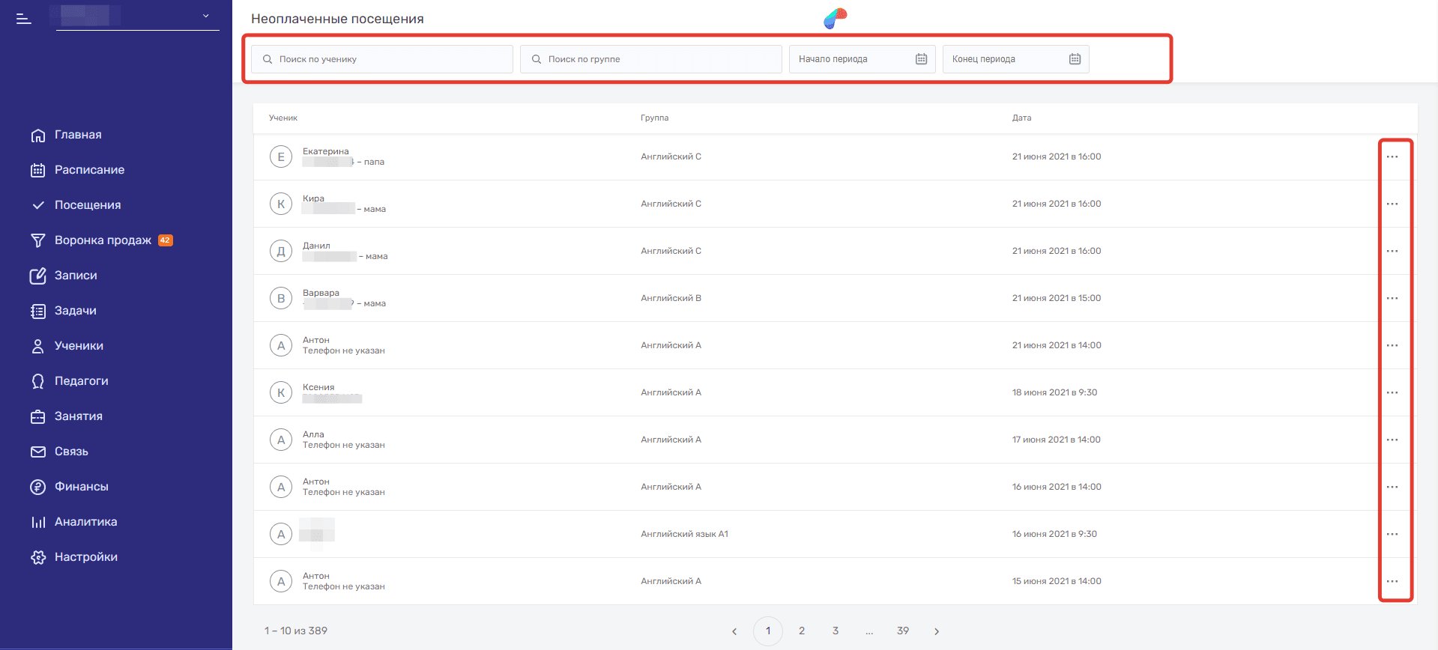Open the three-dot menu for Варвара's row
The image size is (1438, 650).
point(1392,299)
